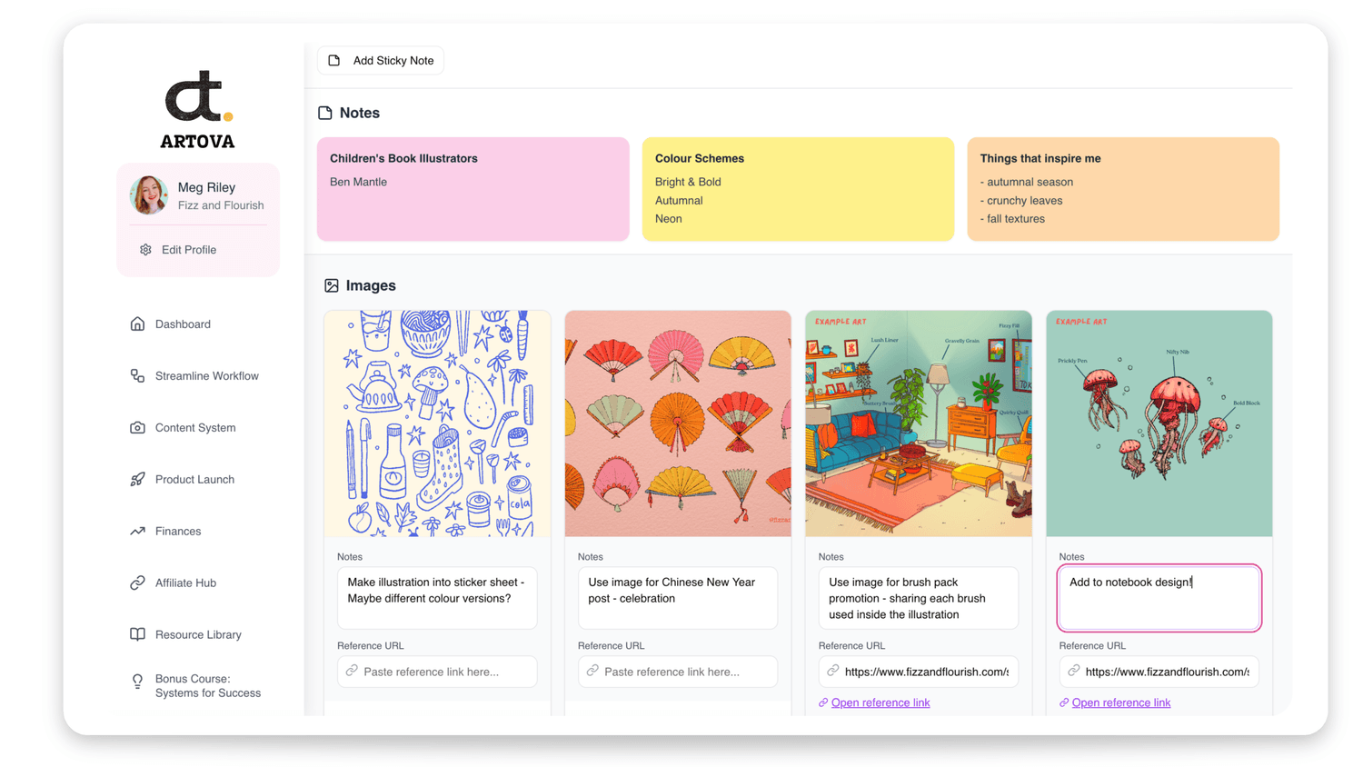Click the Bonus Course lightbulb icon
1363x767 pixels.
[x=137, y=682]
